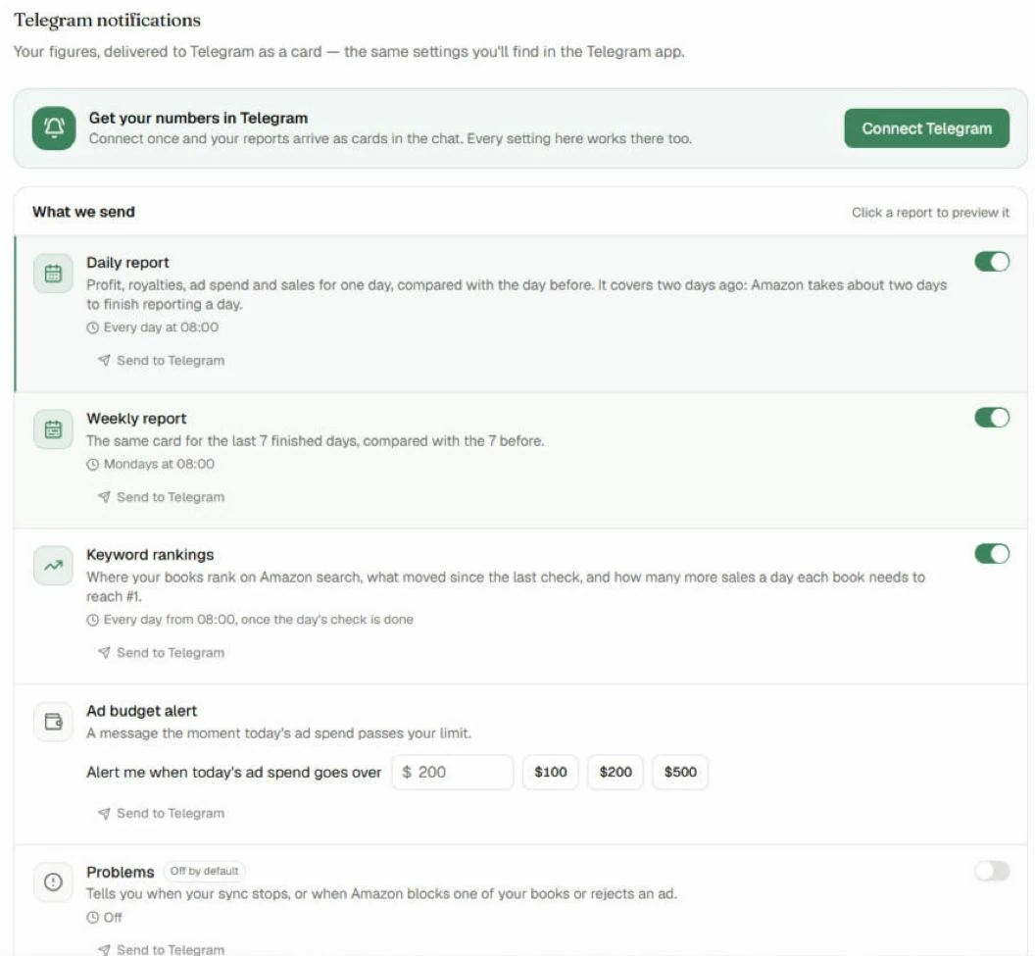Choose the $500 ad spend preset

[680, 772]
